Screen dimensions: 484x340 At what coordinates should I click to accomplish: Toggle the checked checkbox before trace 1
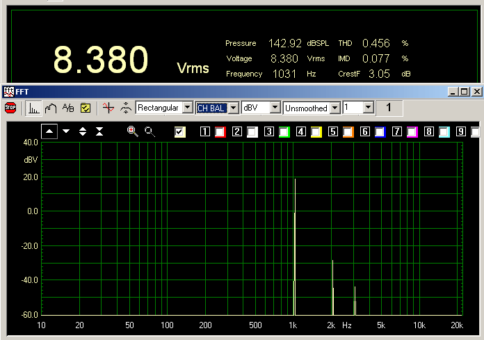pyautogui.click(x=181, y=131)
